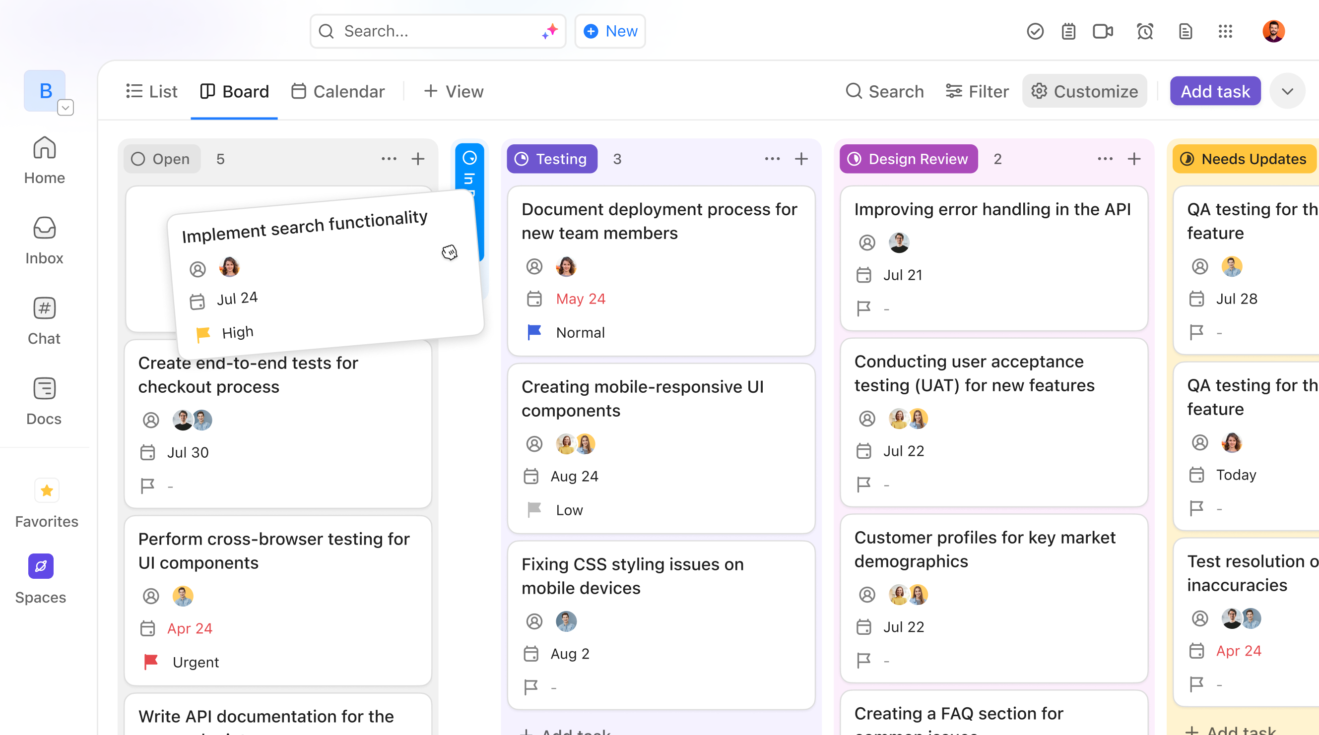Open the Inbox in sidebar

pyautogui.click(x=45, y=241)
